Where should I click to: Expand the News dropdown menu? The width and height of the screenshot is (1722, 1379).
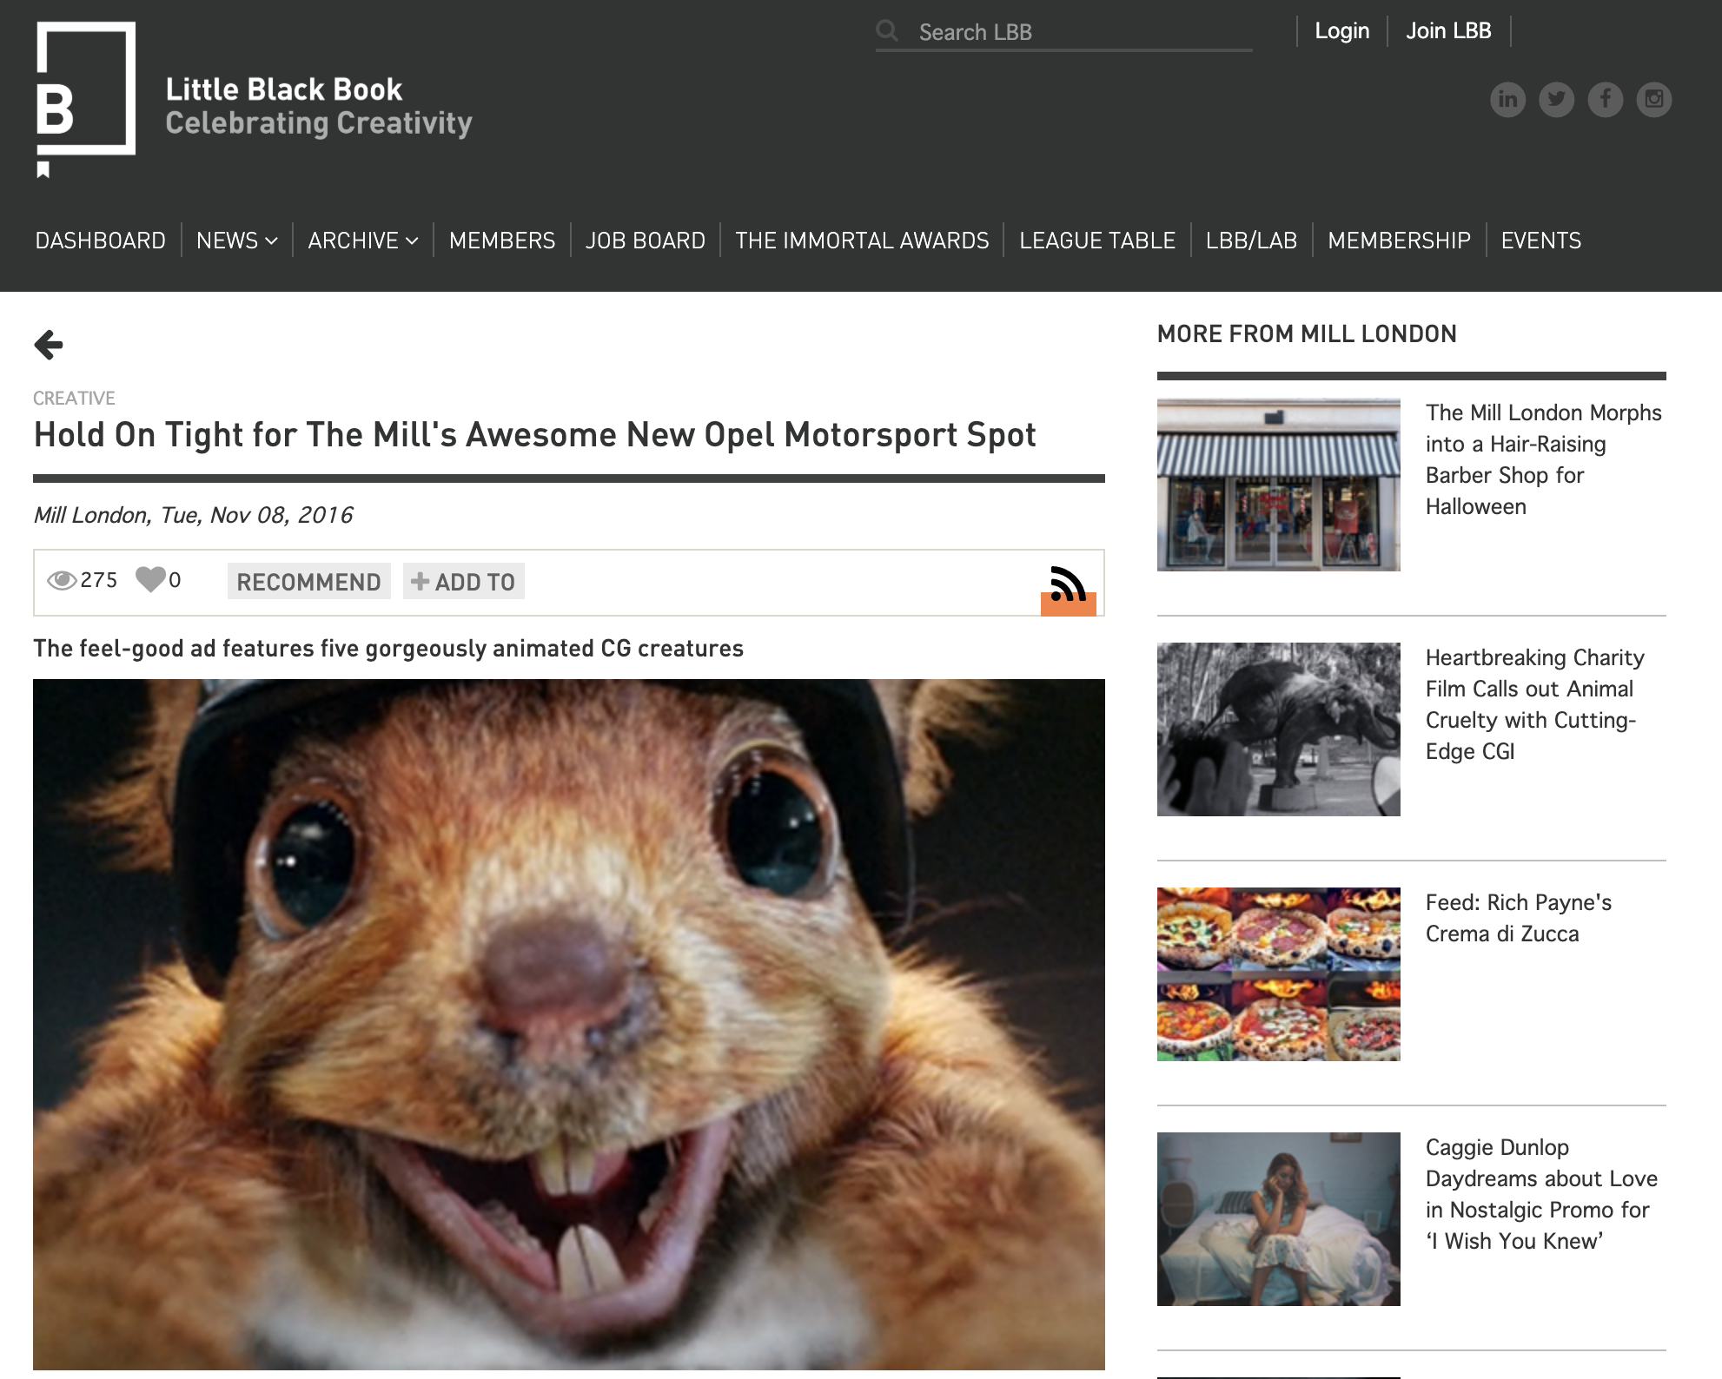click(x=236, y=241)
